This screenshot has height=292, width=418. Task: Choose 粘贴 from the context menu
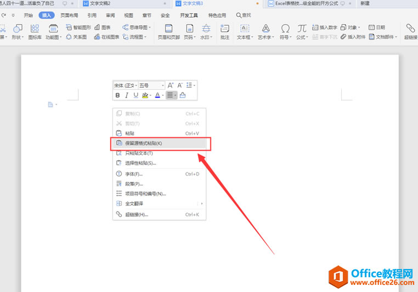pyautogui.click(x=160, y=133)
